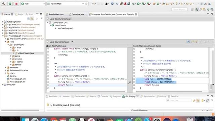The height and width of the screenshot is (121, 215).
Task: Collapse the PracticeJava1 project
Action: point(3,36)
